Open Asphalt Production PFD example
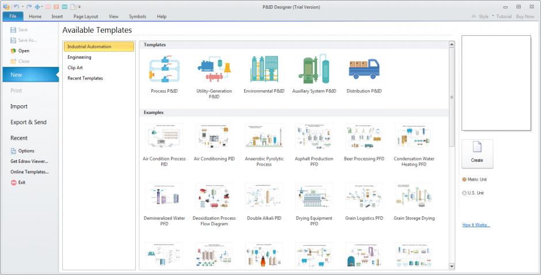 coord(314,145)
